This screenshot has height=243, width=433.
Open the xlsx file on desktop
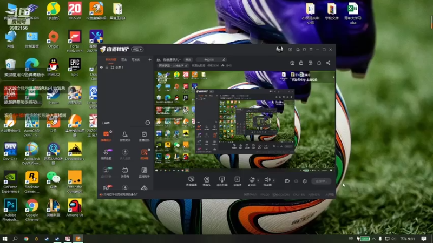(353, 13)
